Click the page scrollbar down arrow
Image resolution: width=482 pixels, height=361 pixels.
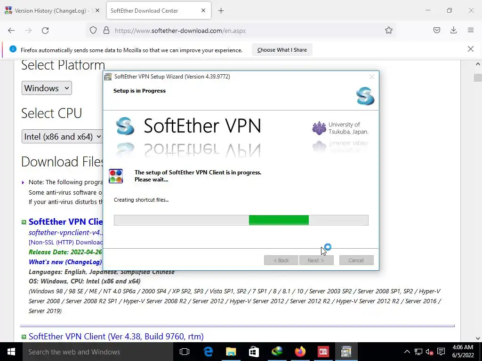(477, 338)
